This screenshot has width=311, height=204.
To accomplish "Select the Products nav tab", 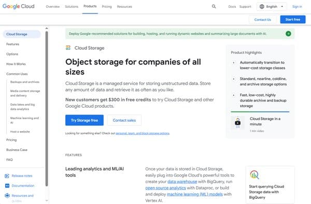I will [x=90, y=6].
